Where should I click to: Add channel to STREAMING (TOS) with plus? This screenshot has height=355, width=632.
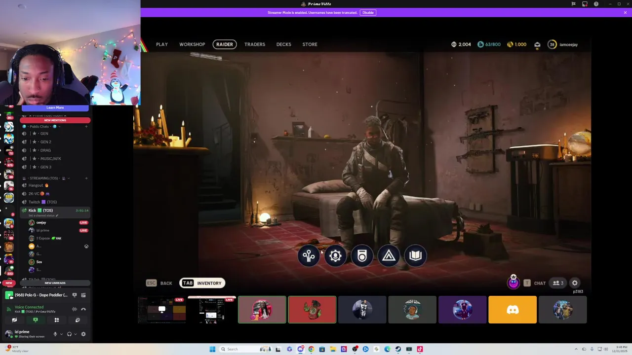pyautogui.click(x=86, y=178)
